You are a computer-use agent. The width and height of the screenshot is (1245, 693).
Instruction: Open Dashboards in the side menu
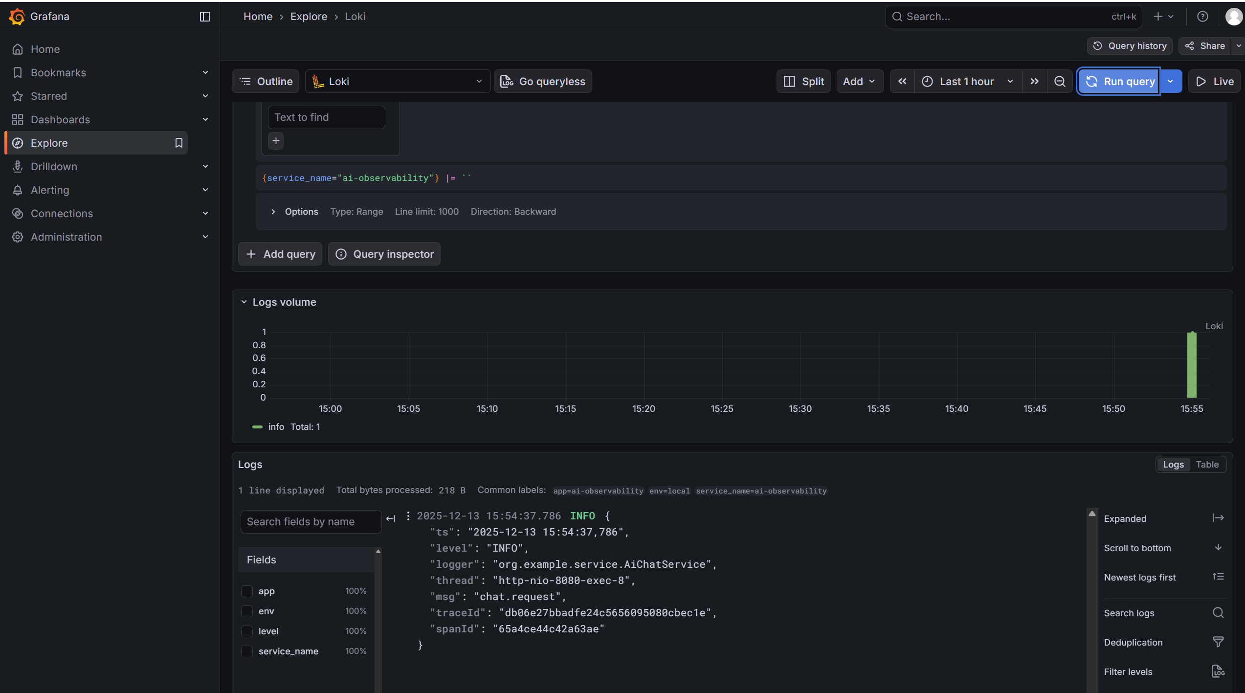[x=60, y=120]
